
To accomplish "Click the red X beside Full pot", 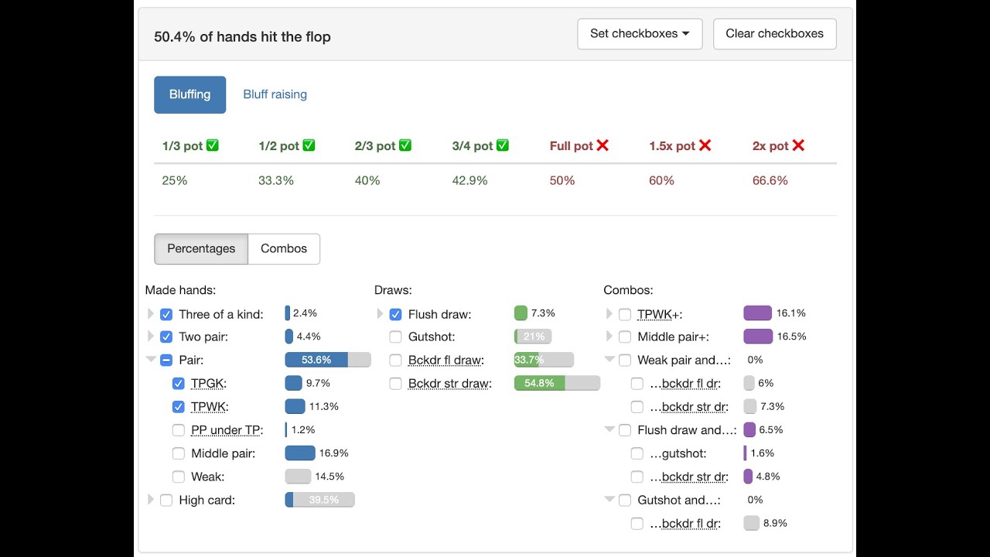I will click(603, 145).
